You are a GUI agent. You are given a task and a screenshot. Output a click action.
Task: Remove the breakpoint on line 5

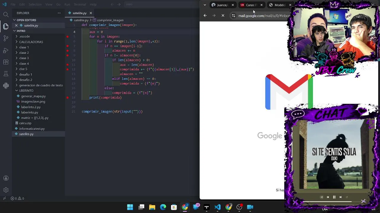[x=67, y=37]
